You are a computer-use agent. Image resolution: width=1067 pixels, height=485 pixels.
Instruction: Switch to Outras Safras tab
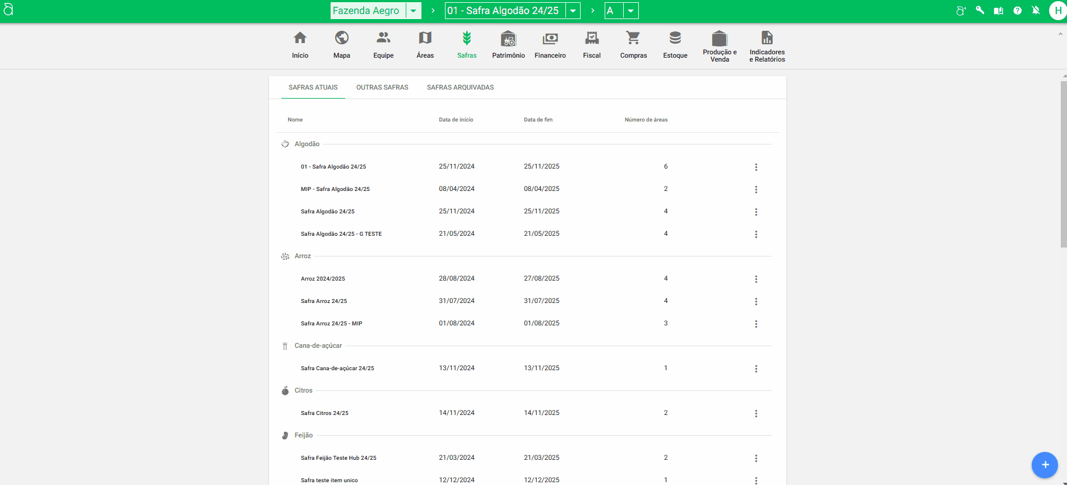coord(382,87)
